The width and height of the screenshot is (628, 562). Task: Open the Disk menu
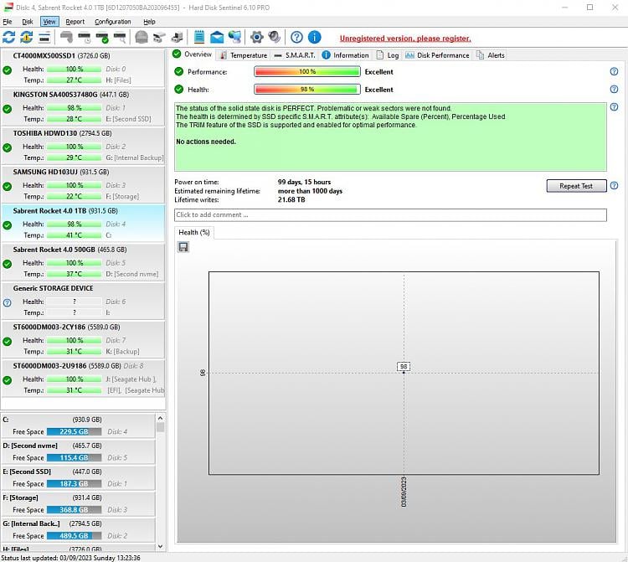coord(28,22)
